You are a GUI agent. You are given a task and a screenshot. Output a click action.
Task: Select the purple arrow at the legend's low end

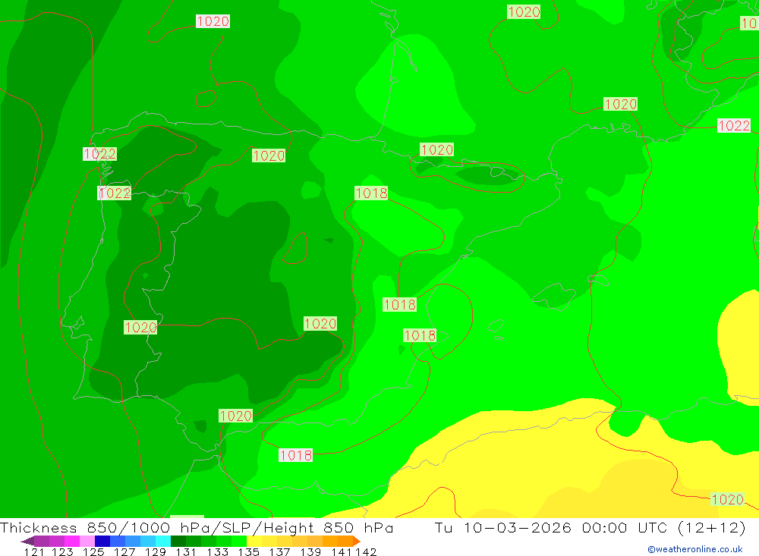point(27,541)
